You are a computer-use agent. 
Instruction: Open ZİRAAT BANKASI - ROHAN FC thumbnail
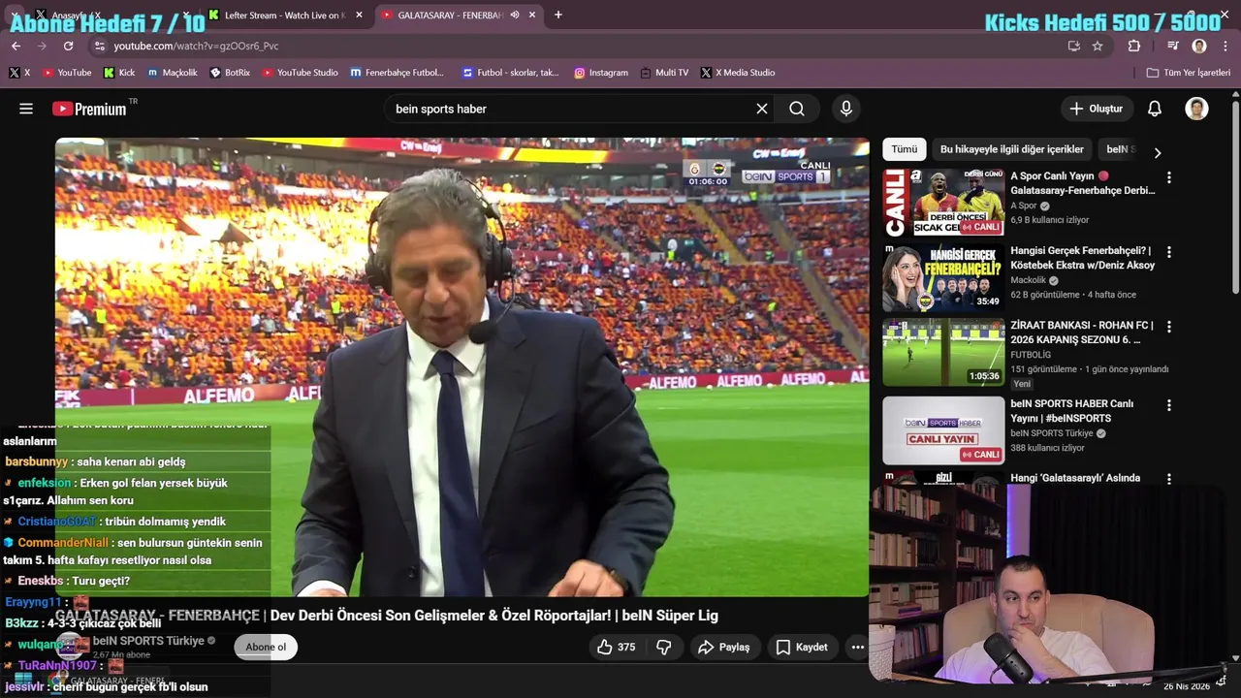click(943, 352)
